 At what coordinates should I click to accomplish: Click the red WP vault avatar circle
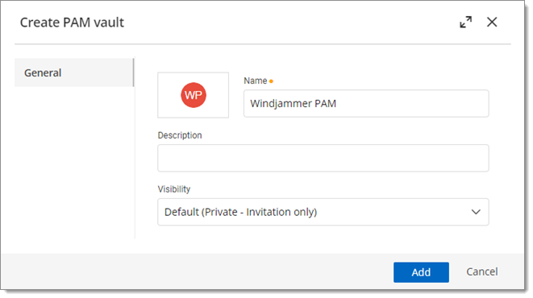point(194,95)
